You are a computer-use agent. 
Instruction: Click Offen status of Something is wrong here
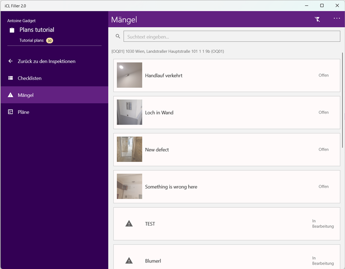point(324,187)
